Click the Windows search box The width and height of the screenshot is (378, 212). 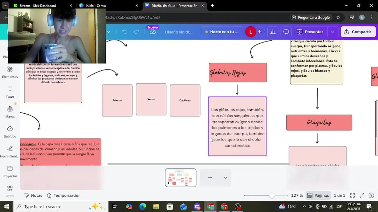point(61,206)
